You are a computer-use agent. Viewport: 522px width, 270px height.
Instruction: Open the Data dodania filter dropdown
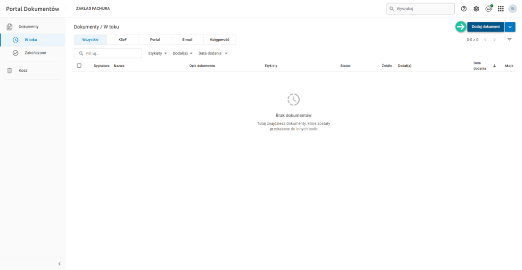(213, 53)
